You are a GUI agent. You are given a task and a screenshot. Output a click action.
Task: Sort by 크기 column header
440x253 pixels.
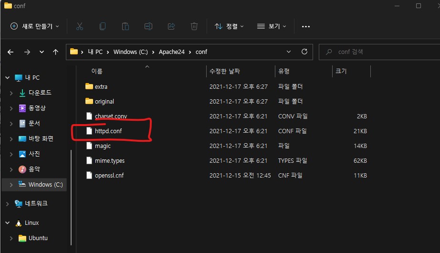click(x=341, y=71)
